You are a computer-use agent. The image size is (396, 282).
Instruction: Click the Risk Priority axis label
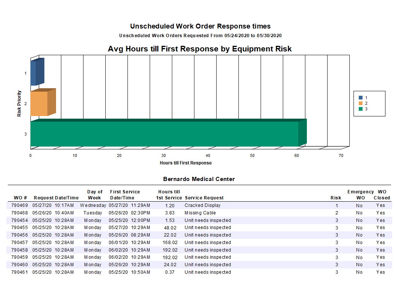[20, 104]
